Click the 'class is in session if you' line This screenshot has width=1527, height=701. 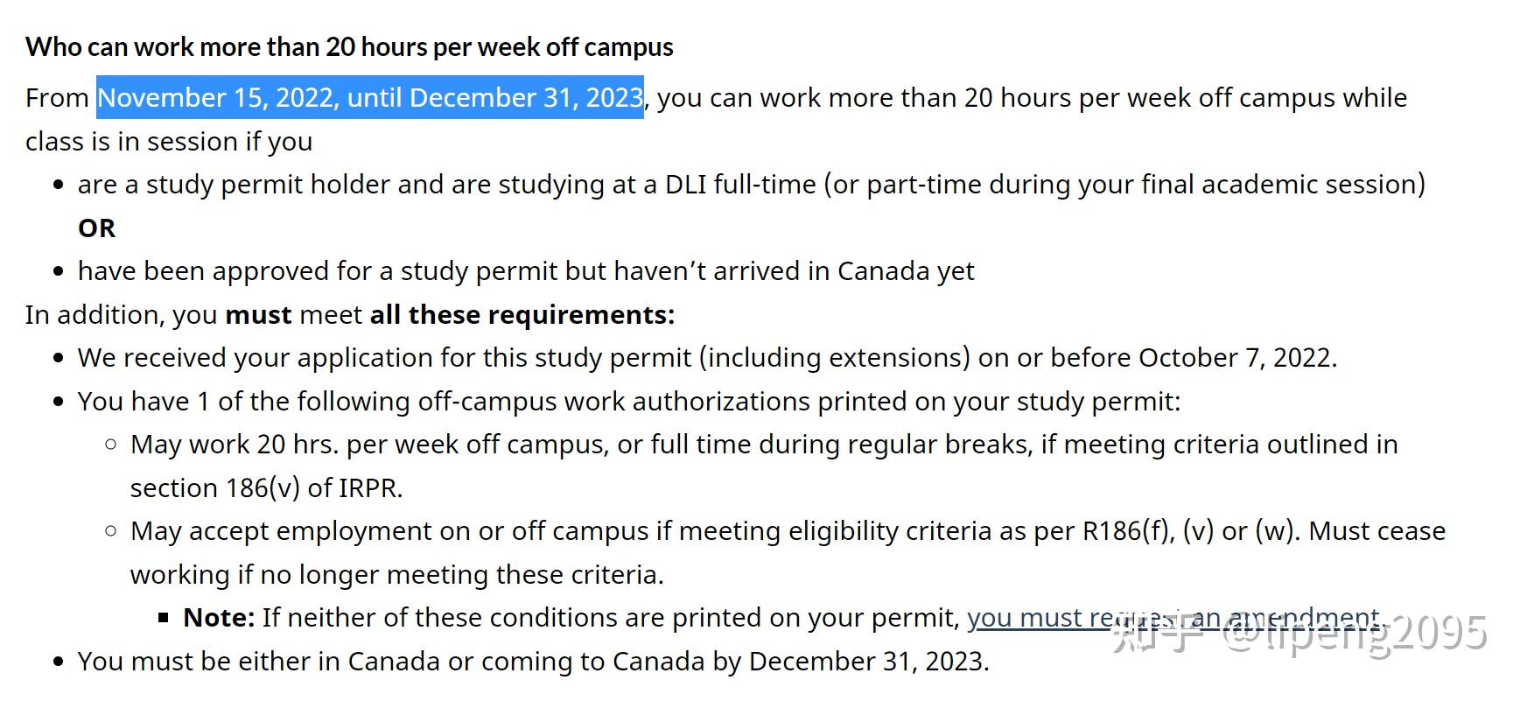[x=169, y=142]
